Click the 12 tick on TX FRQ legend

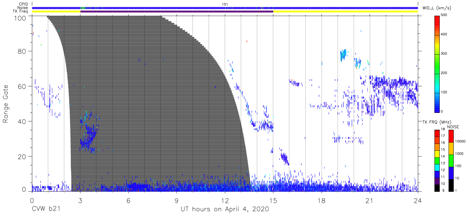pos(443,170)
